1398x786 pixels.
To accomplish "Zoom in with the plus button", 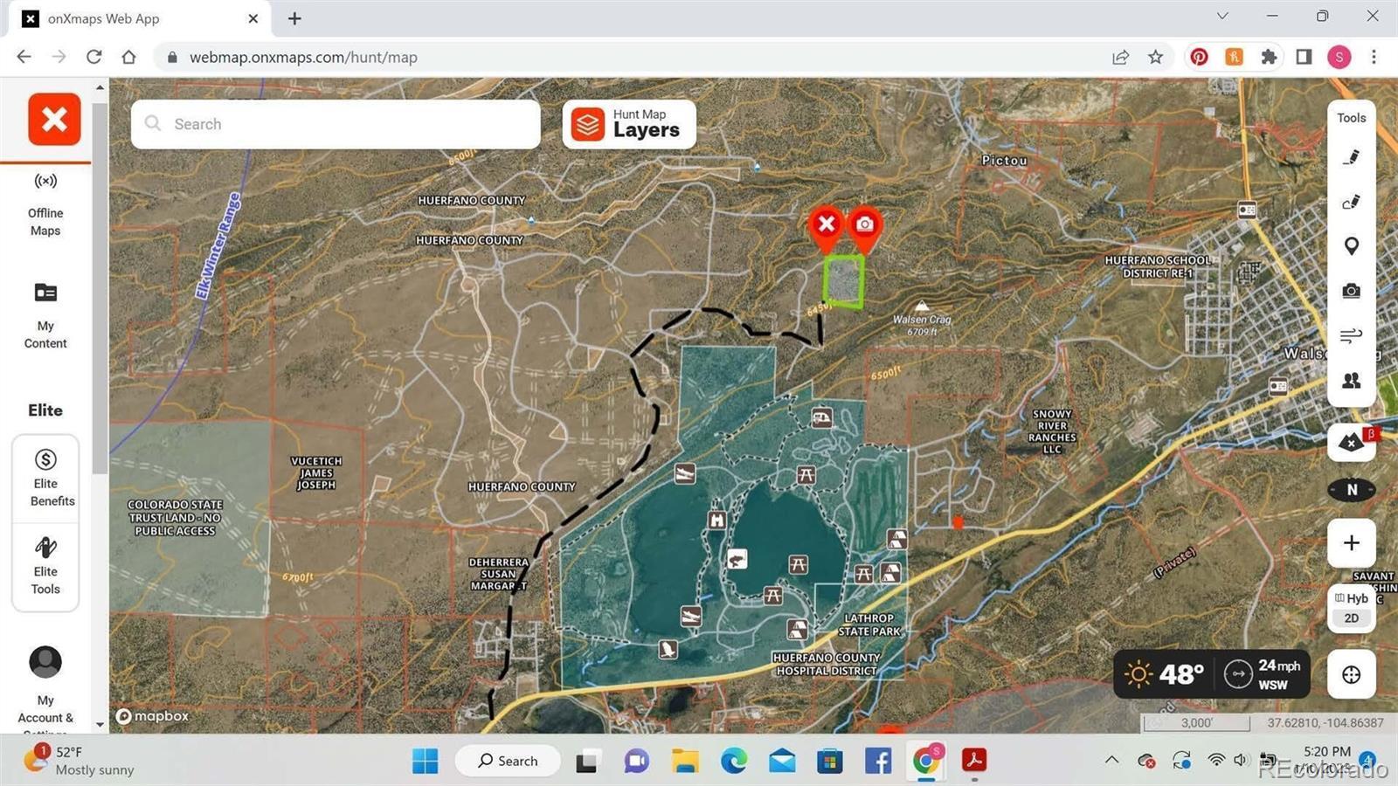I will 1351,543.
